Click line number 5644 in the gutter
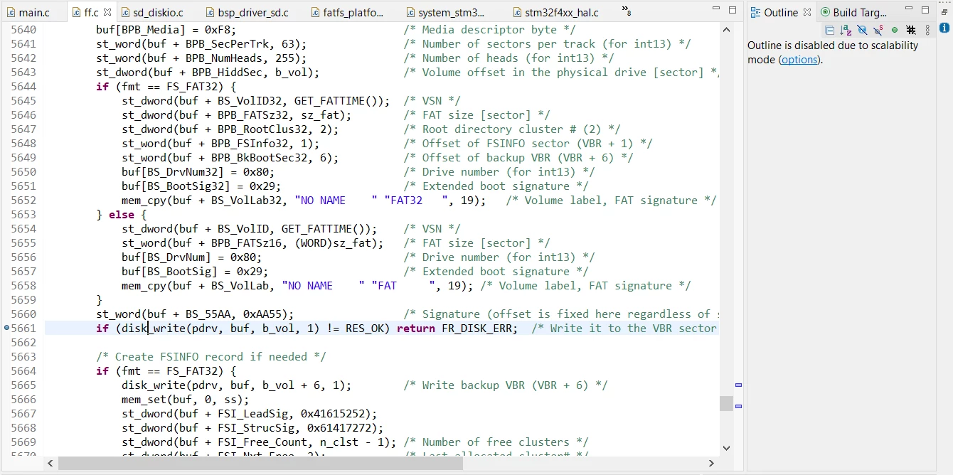The width and height of the screenshot is (953, 475). click(x=23, y=86)
